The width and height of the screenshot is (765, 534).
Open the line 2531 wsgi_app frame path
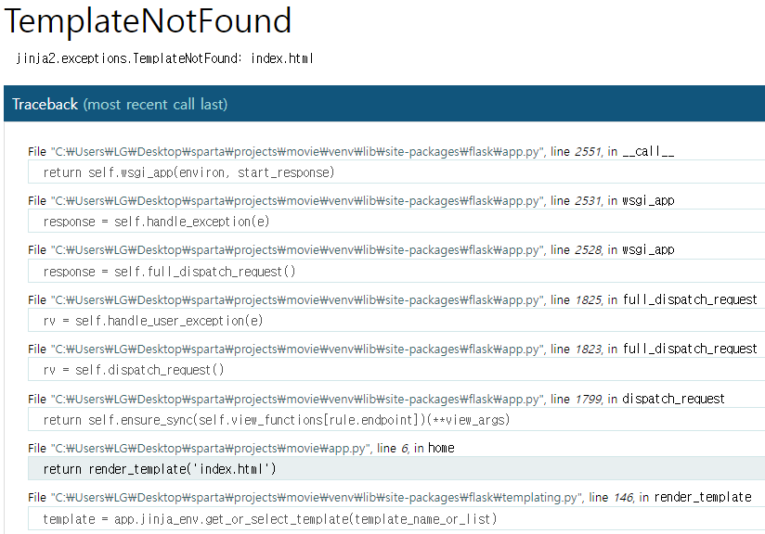298,201
